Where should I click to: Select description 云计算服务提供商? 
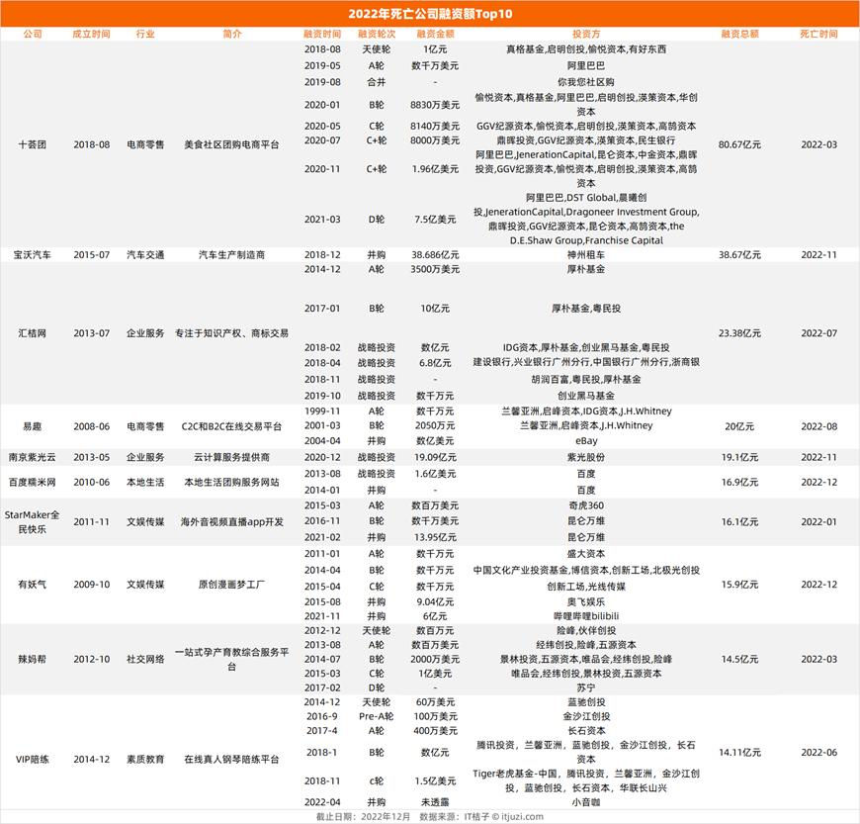pos(232,457)
